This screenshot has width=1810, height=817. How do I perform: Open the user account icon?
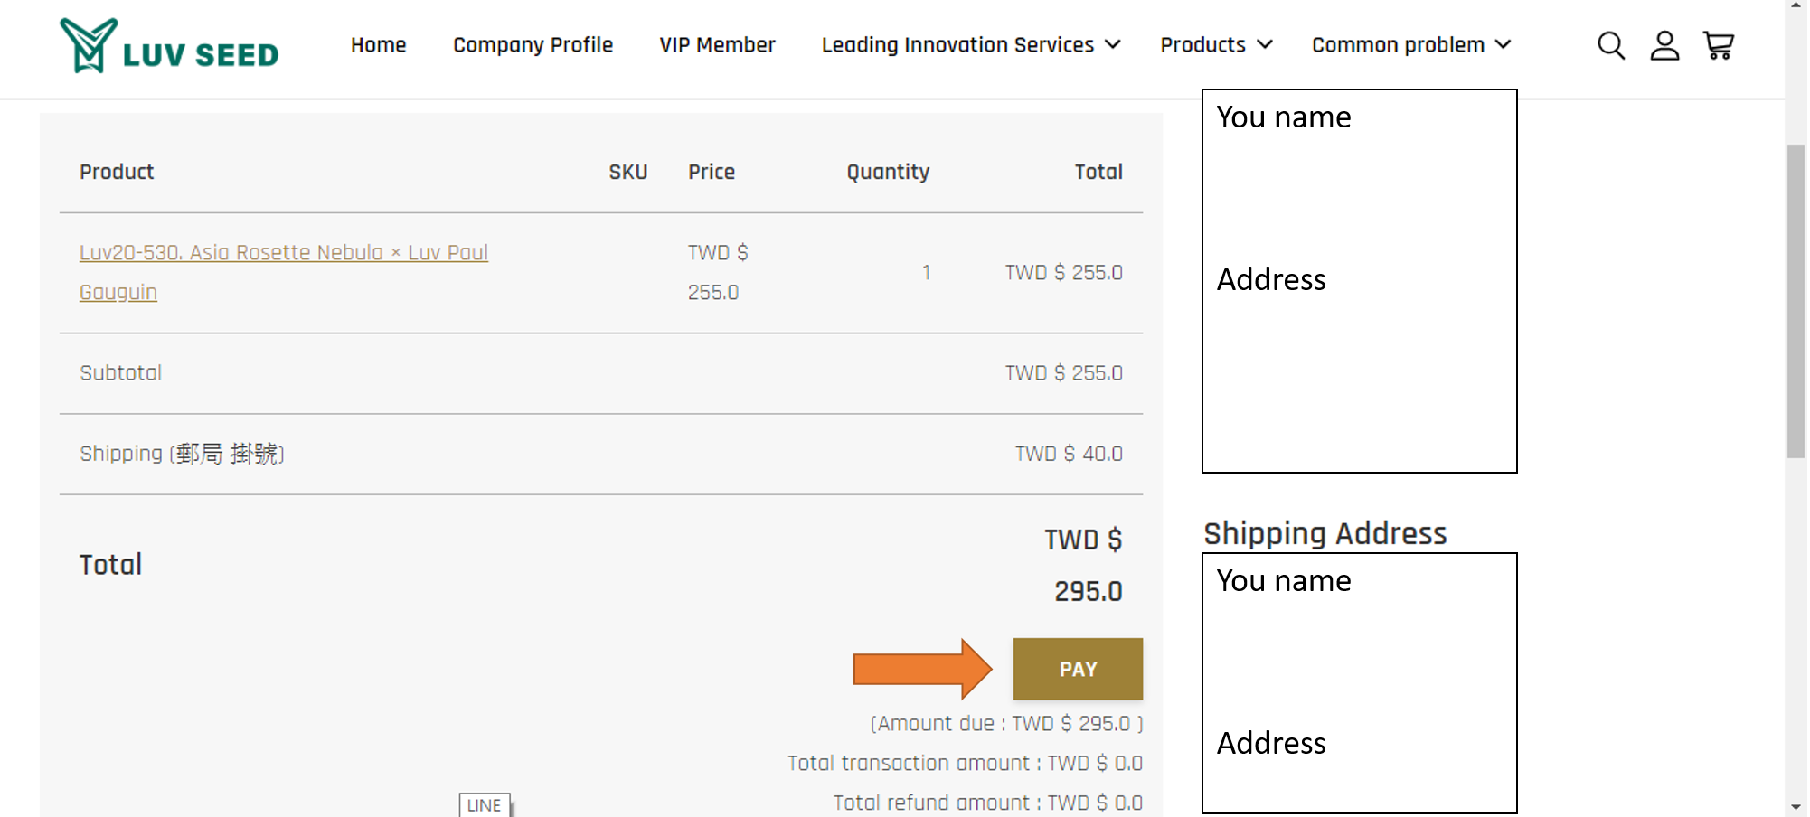(x=1664, y=45)
